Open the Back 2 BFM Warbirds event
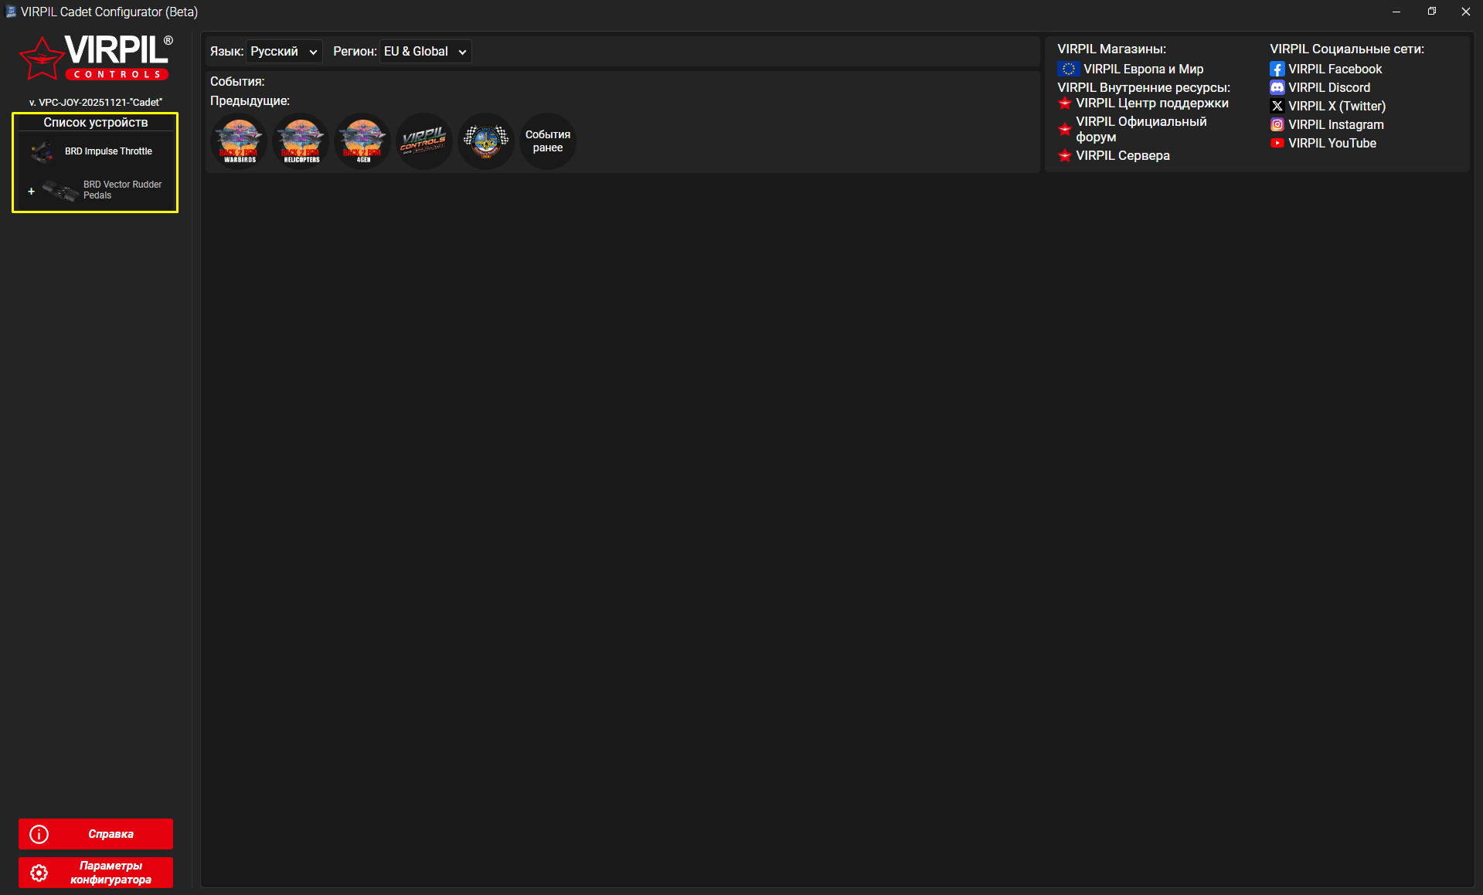Viewport: 1483px width, 895px height. pos(240,141)
